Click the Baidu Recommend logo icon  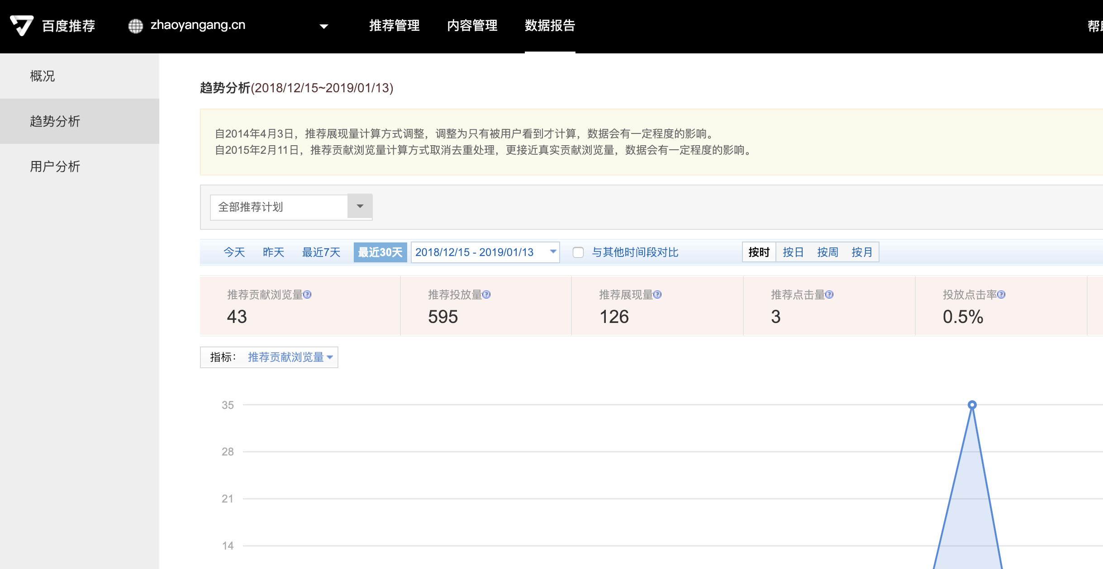pos(22,25)
